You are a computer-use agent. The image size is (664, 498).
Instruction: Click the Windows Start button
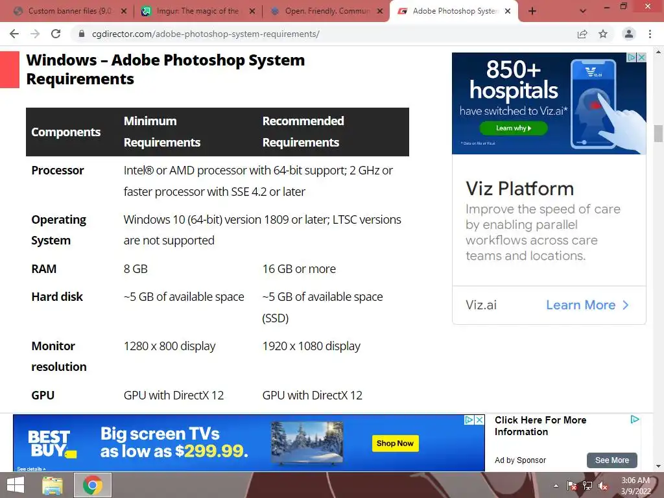pos(16,485)
